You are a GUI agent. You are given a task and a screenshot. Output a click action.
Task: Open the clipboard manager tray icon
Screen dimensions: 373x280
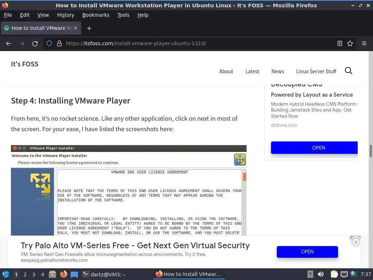click(334, 274)
